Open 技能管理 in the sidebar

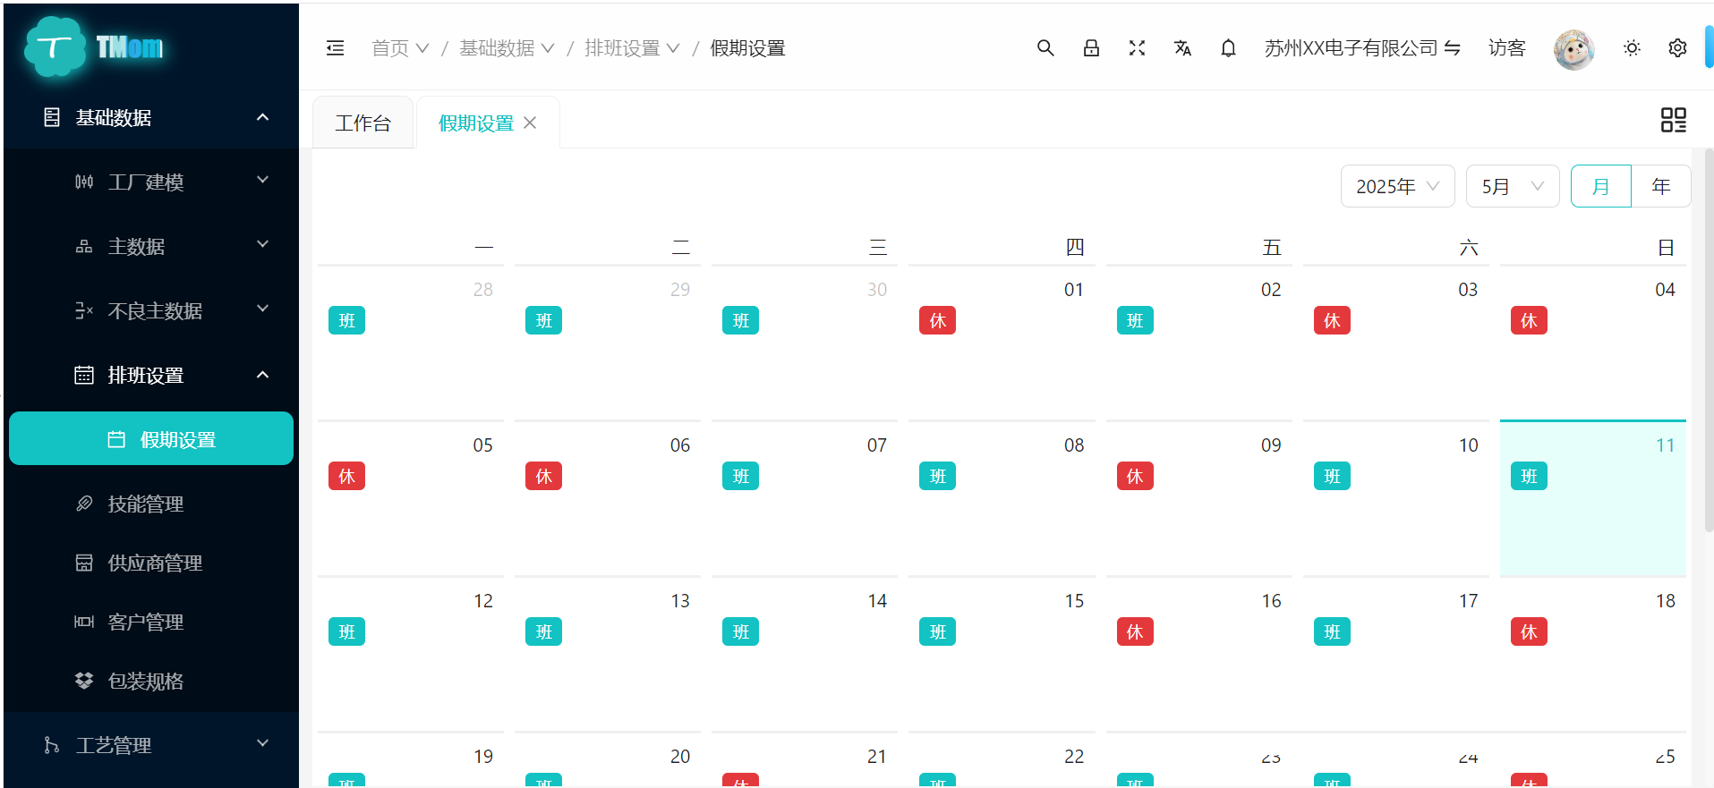tap(146, 504)
